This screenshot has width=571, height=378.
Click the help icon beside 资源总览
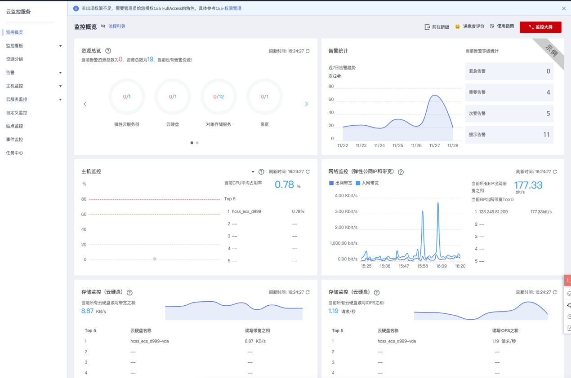click(108, 51)
